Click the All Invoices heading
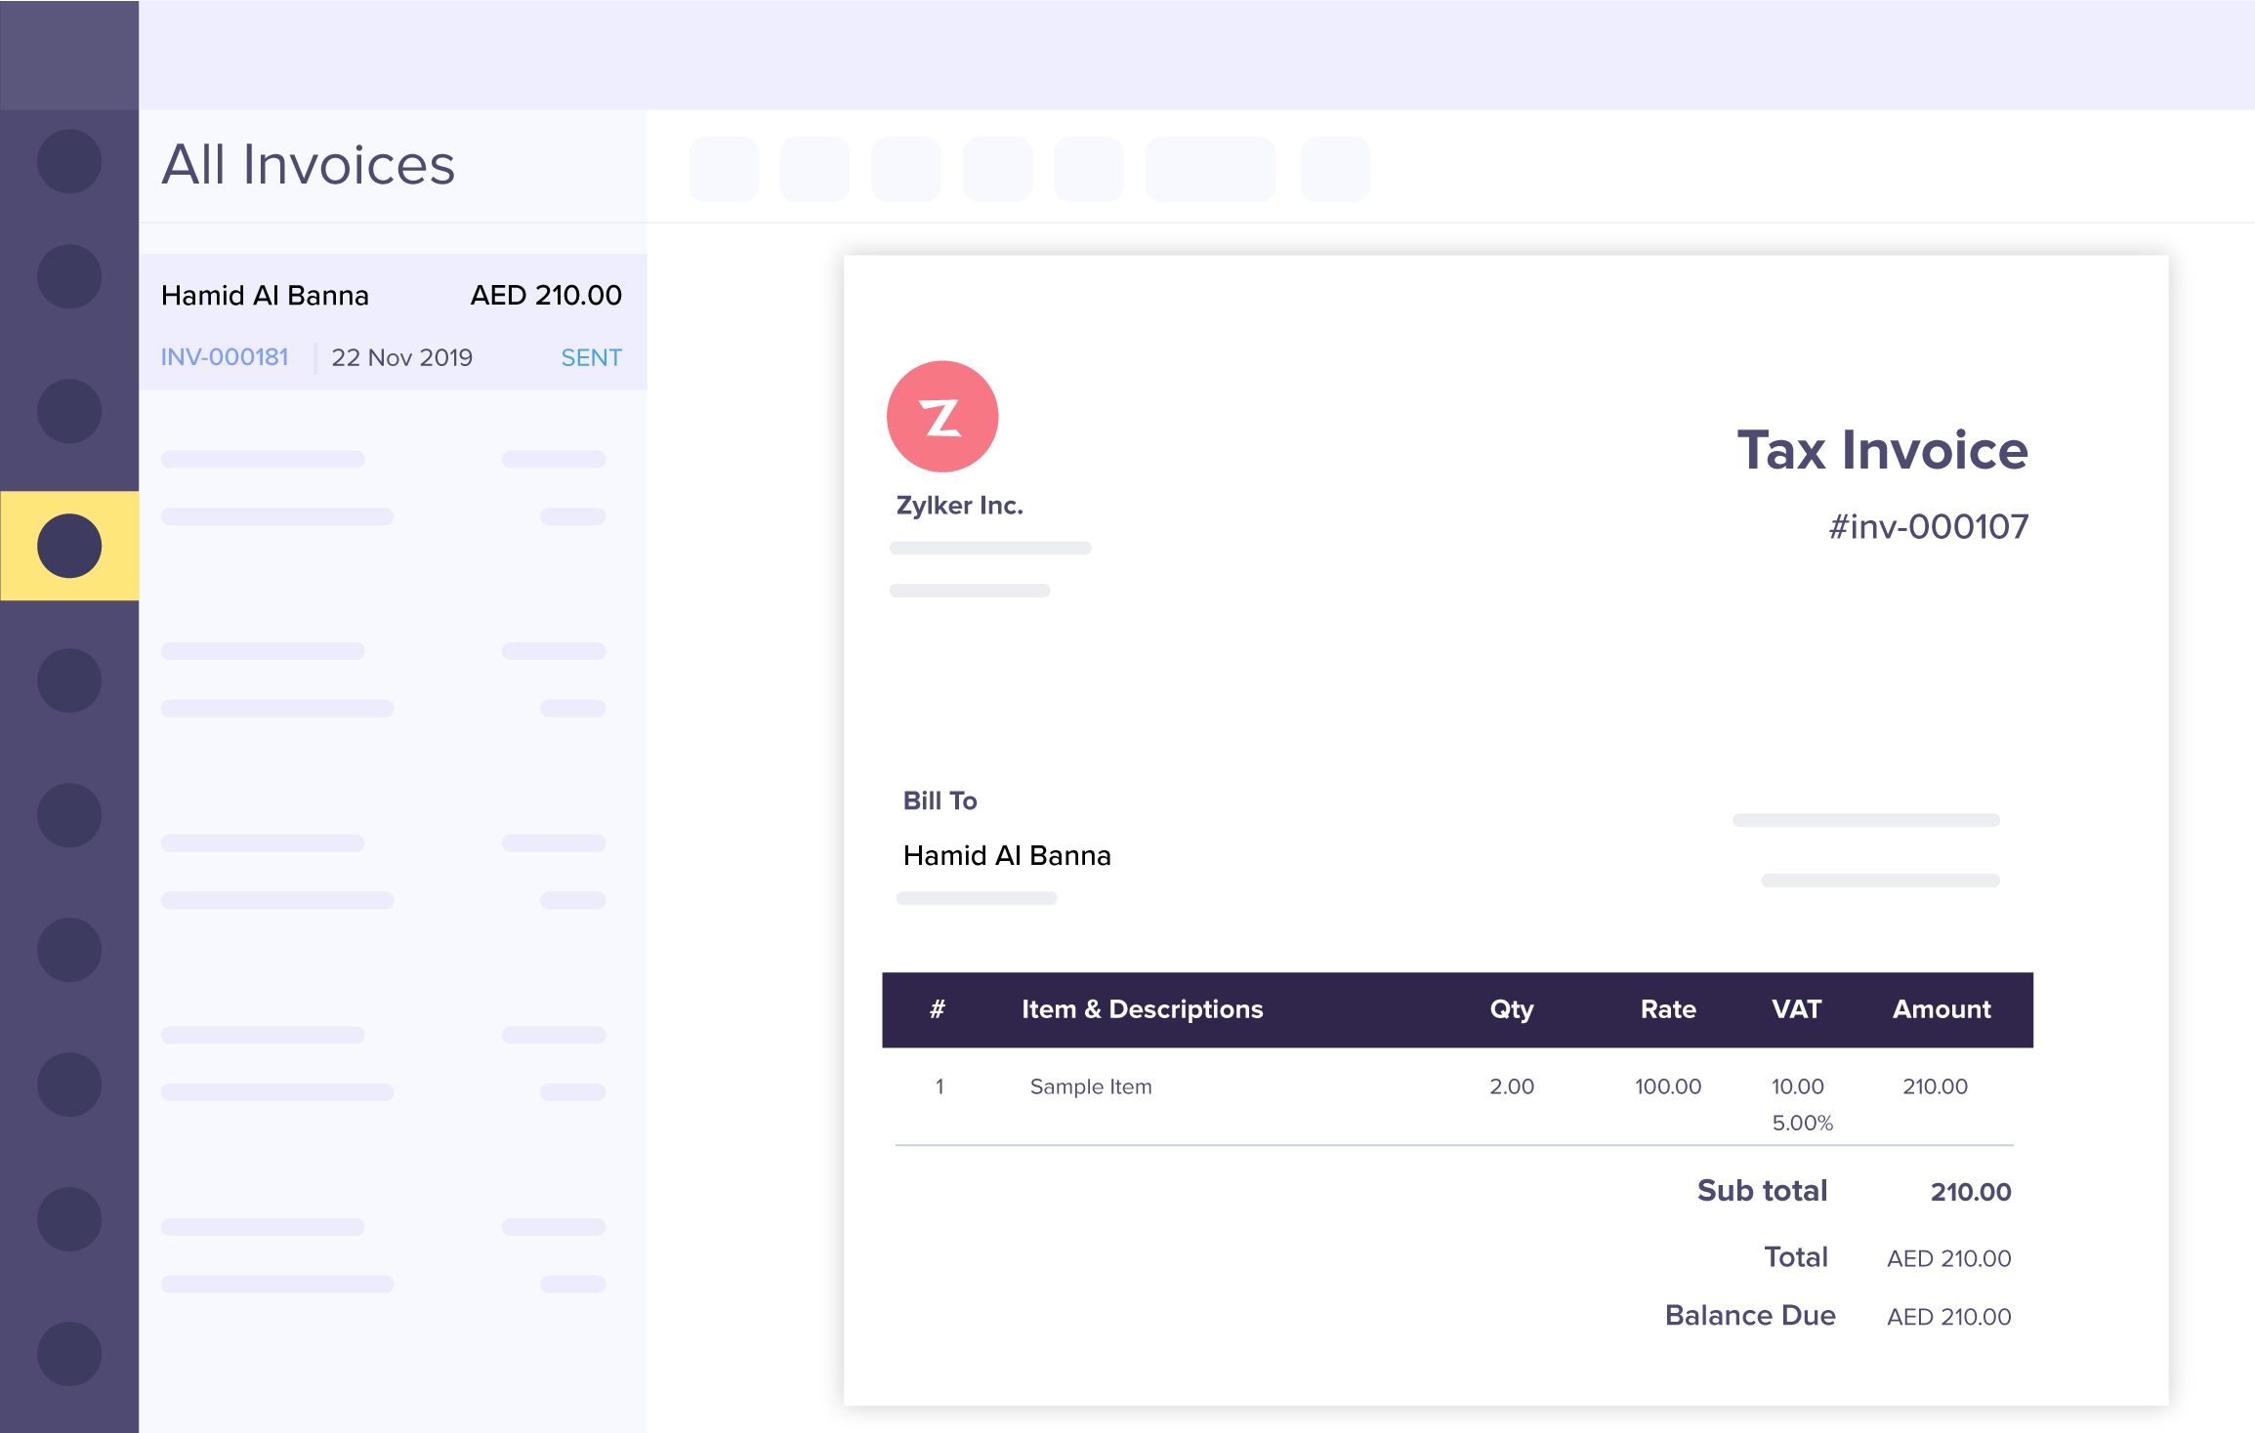 [309, 164]
